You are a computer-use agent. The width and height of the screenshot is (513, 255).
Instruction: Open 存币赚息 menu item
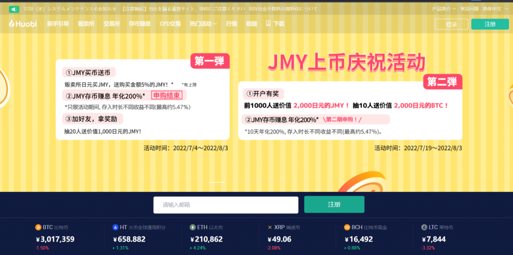click(x=140, y=23)
